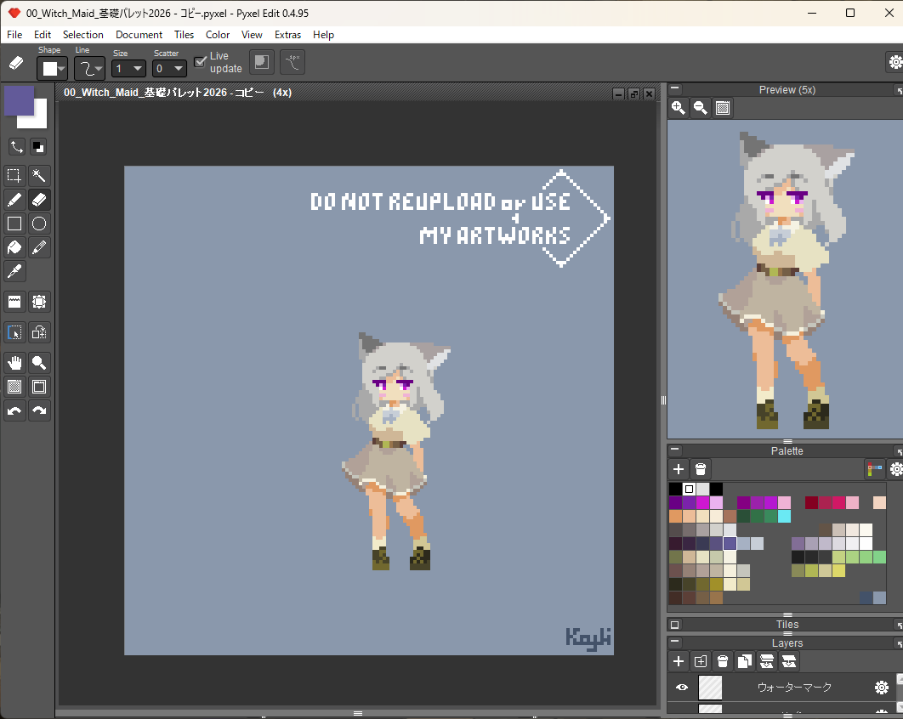Open Palette settings gear
The height and width of the screenshot is (719, 903).
tap(895, 469)
